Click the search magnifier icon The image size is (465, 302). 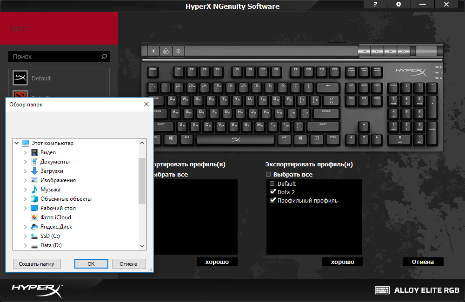104,57
